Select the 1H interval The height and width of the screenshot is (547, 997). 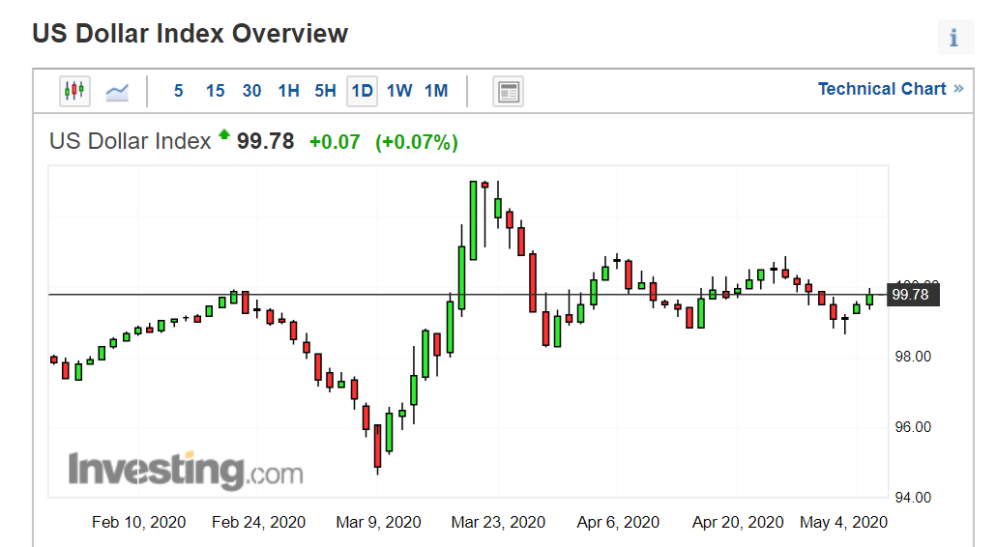289,91
